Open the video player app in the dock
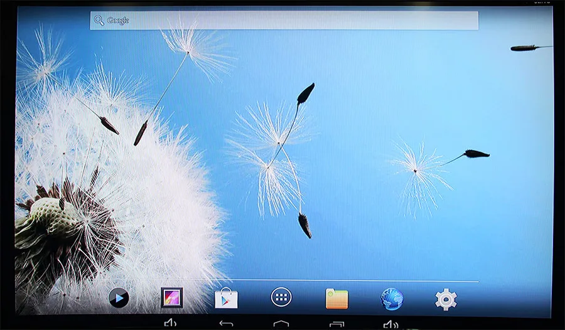Screen dimensions: 565x330 click(x=119, y=297)
